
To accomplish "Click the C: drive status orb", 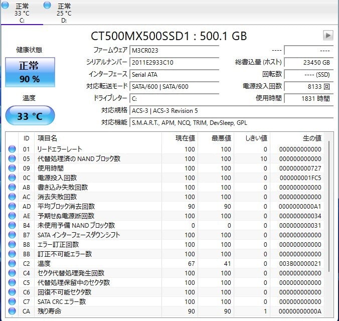I will pyautogui.click(x=5, y=5).
